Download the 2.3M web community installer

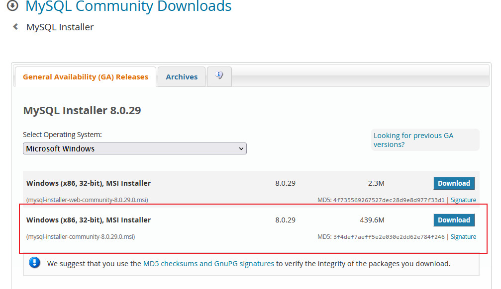click(x=454, y=183)
